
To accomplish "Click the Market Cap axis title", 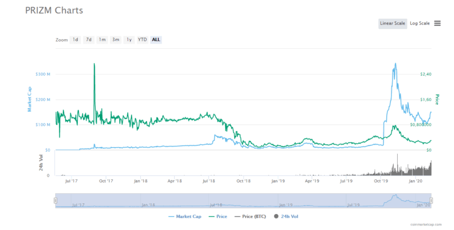I will [30, 99].
